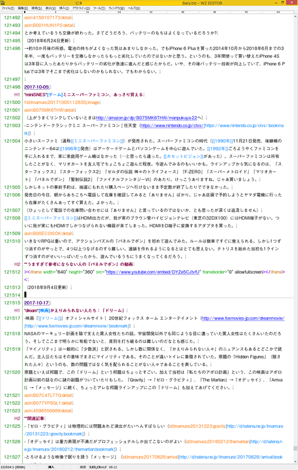This screenshot has height=470, width=298.
Task: Open the ファイル(F) menu
Action: click(x=8, y=8)
